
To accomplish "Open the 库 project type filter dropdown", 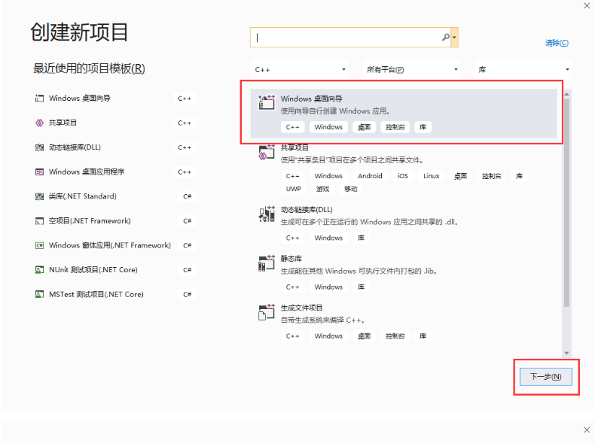I will click(523, 70).
